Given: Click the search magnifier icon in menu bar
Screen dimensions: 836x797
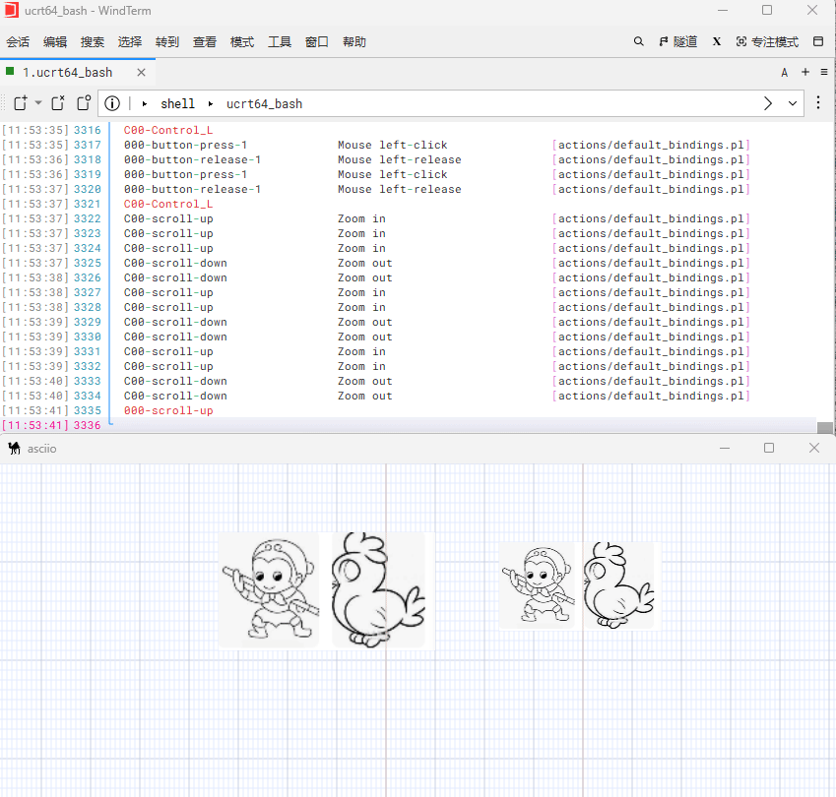Looking at the screenshot, I should [x=638, y=42].
